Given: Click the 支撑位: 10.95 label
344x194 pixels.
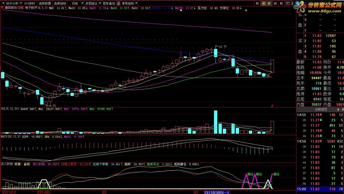Looking at the screenshot, I should (x=230, y=8).
